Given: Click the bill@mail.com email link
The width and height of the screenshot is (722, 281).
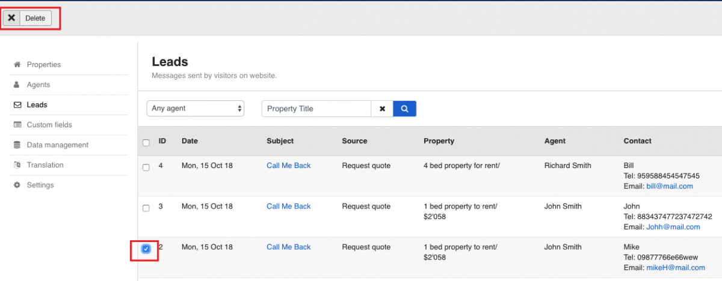Looking at the screenshot, I should (x=669, y=186).
